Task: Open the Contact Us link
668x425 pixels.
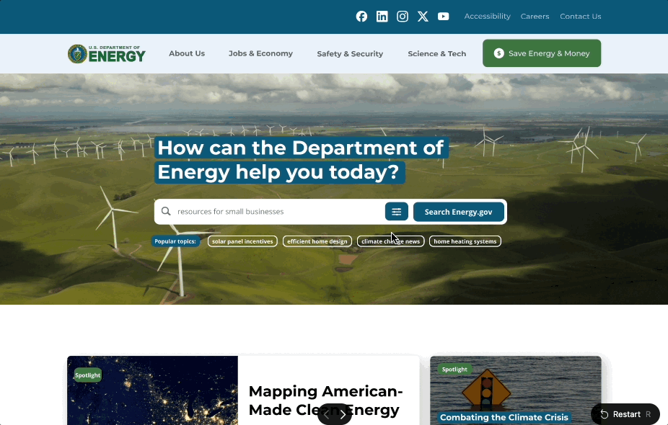Action: click(x=580, y=16)
